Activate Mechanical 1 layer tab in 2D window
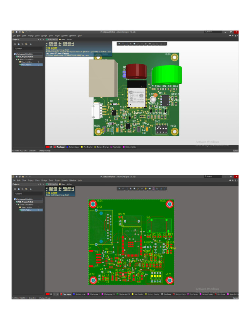Screen dimensions: 252x336 (94, 294)
